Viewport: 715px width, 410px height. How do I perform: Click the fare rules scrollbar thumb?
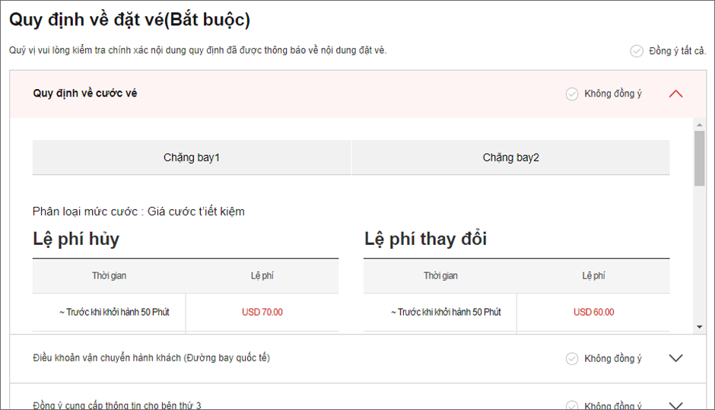point(700,158)
